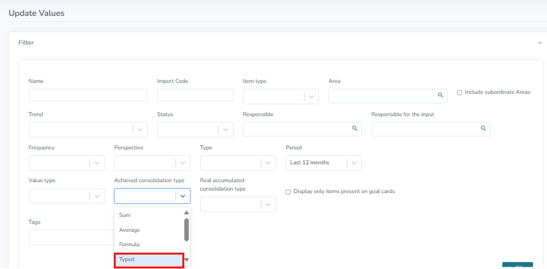Click search icon in Responsible for the input
This screenshot has width=547, height=269.
pyautogui.click(x=484, y=128)
